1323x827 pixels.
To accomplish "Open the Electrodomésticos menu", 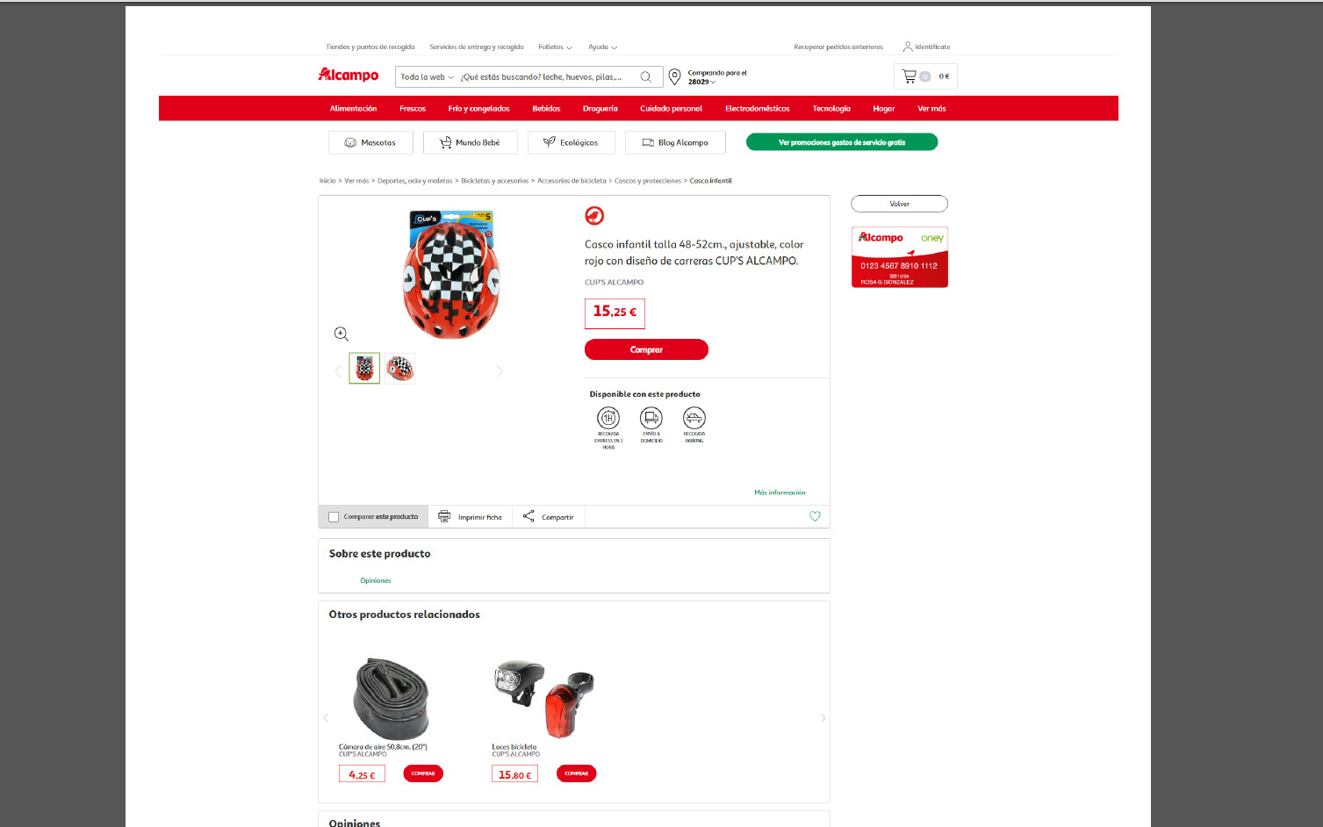I will 757,109.
